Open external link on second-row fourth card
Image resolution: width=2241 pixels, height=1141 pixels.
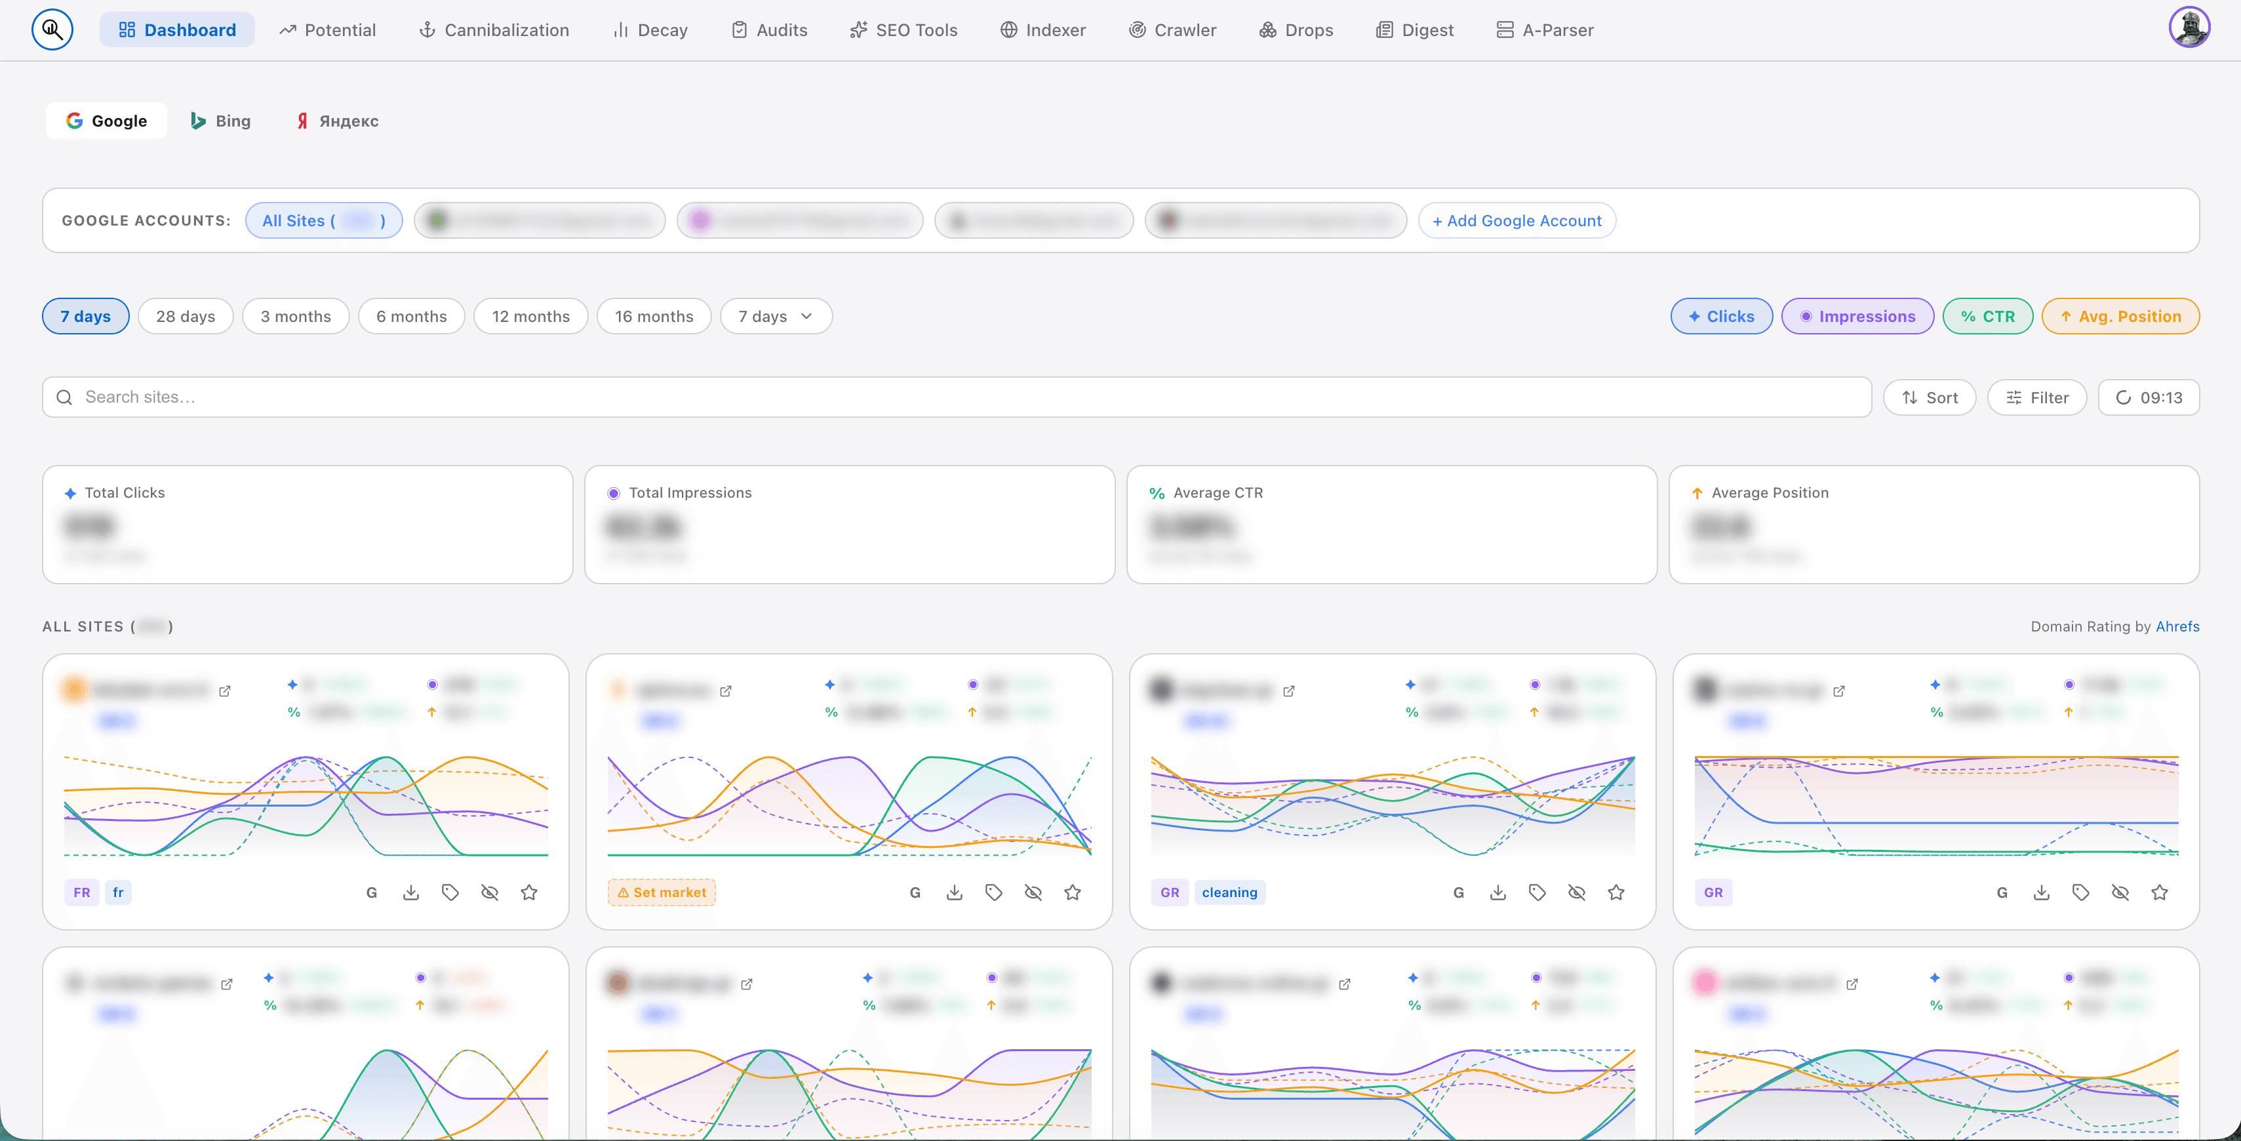(1852, 984)
